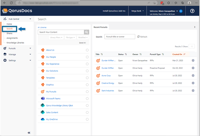This screenshot has height=136, width=200.
Task: Click the My Pursuits target icon
Action: [43, 92]
